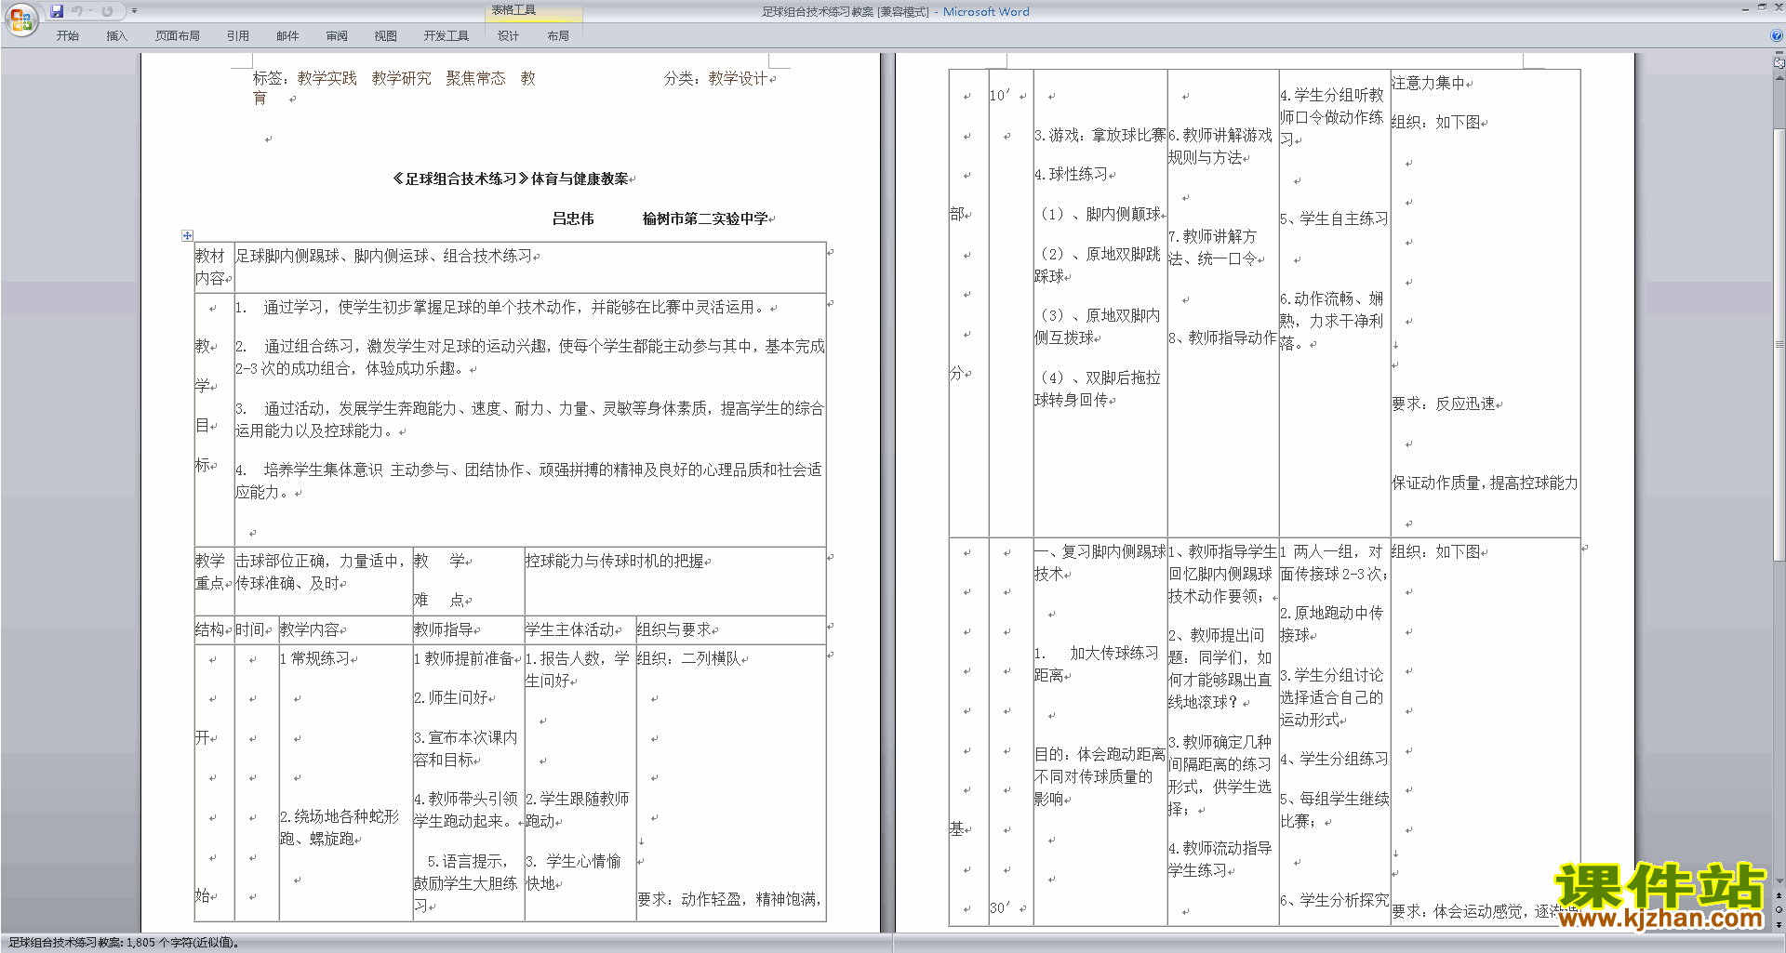Screen dimensions: 1786x953
Task: Open the 引用 ribbon tab
Action: 237,35
